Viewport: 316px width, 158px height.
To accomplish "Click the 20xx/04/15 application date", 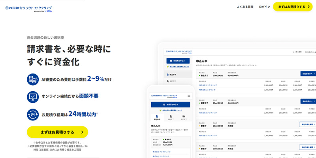I will (218, 103).
